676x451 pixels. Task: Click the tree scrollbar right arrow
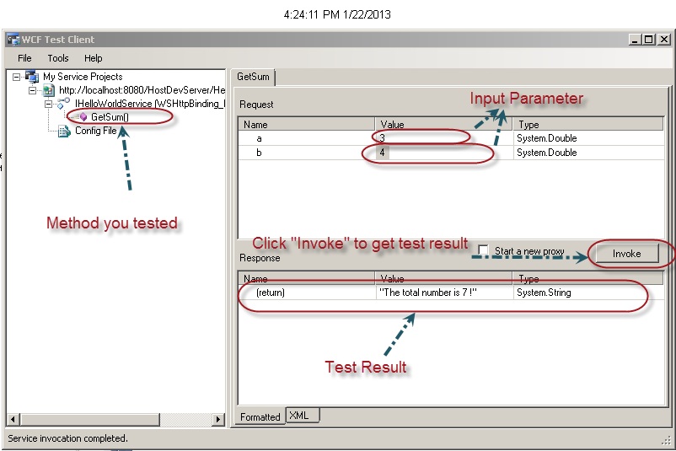[x=218, y=419]
